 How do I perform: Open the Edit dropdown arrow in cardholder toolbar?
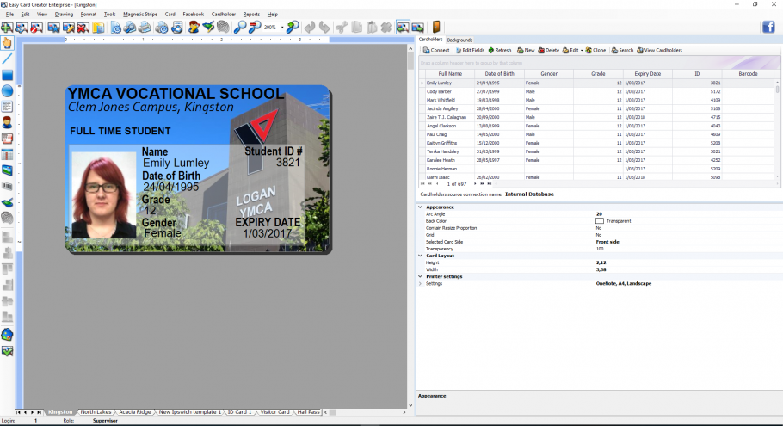(582, 51)
